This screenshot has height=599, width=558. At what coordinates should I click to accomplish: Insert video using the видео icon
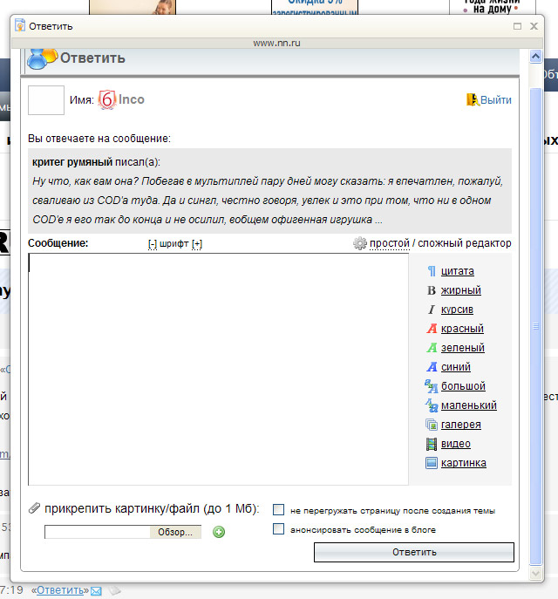[431, 444]
